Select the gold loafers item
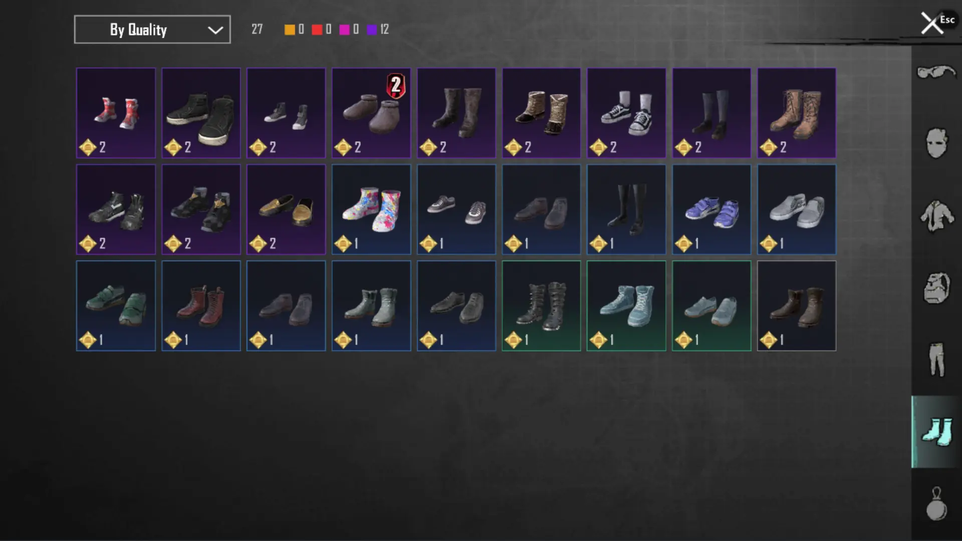962x541 pixels. 286,209
